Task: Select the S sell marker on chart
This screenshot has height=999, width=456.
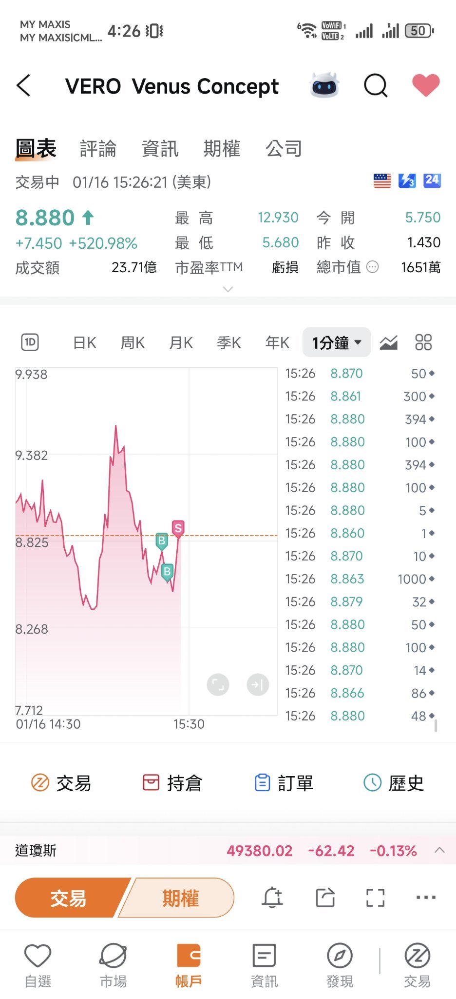Action: tap(178, 528)
